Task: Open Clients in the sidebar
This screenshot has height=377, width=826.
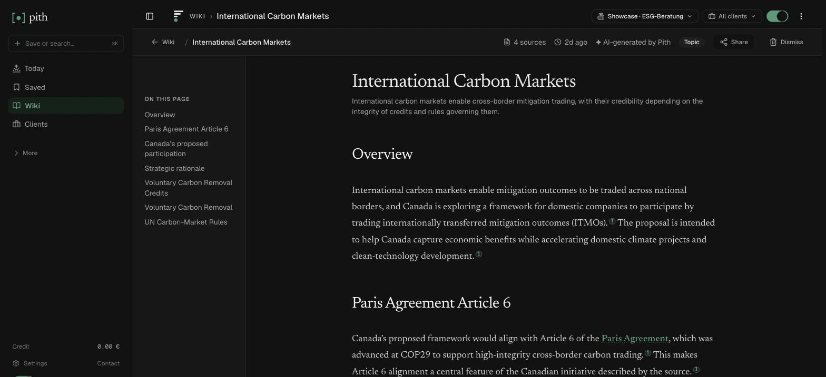Action: coord(66,124)
